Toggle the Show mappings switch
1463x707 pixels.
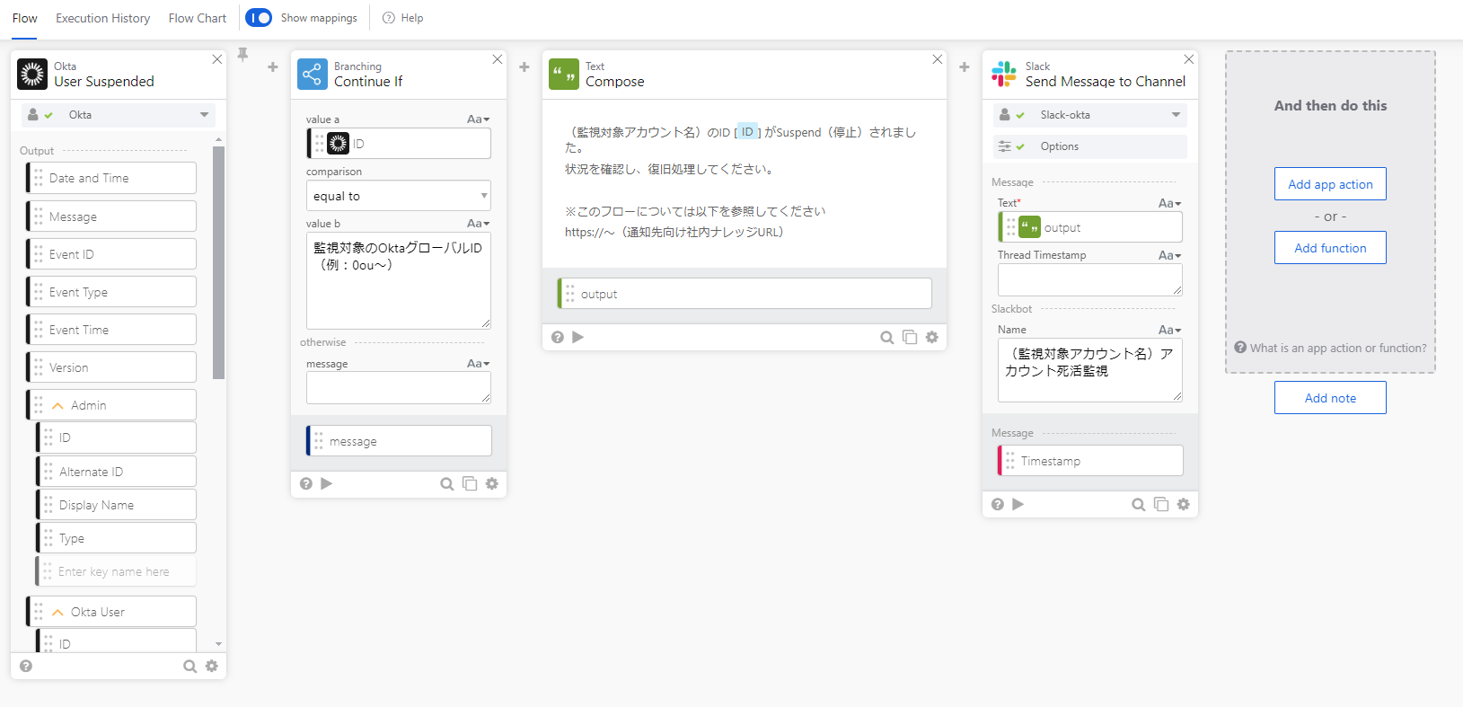pyautogui.click(x=259, y=18)
